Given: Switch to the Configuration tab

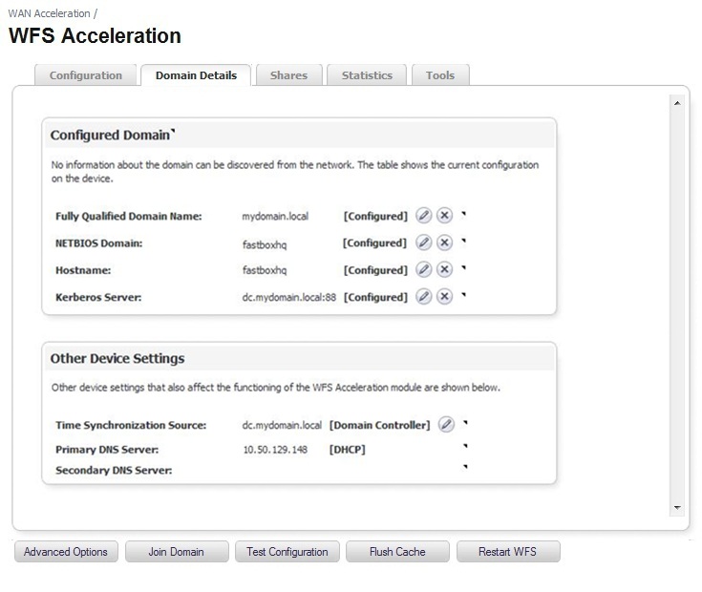Looking at the screenshot, I should 86,75.
